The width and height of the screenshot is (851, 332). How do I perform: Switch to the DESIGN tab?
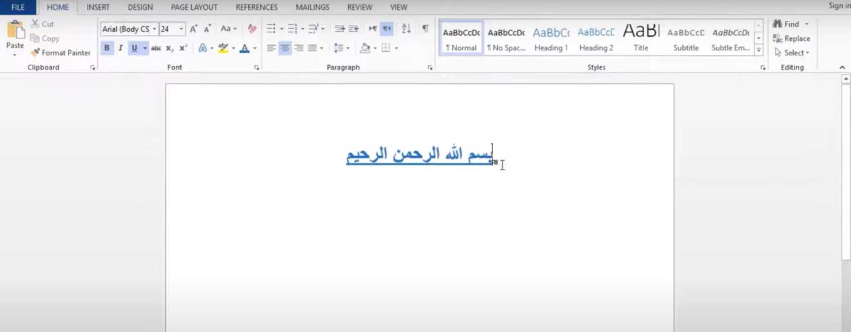tap(140, 7)
